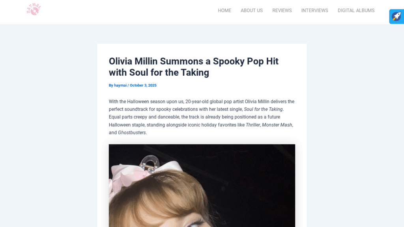Click the italic Monster Mash text
The image size is (404, 227).
(x=277, y=125)
